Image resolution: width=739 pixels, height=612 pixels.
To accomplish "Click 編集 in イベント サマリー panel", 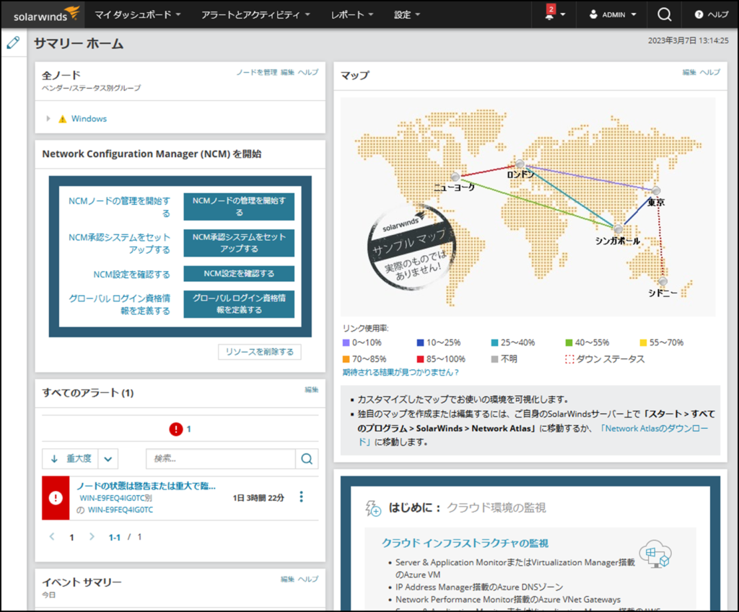I will tap(287, 579).
